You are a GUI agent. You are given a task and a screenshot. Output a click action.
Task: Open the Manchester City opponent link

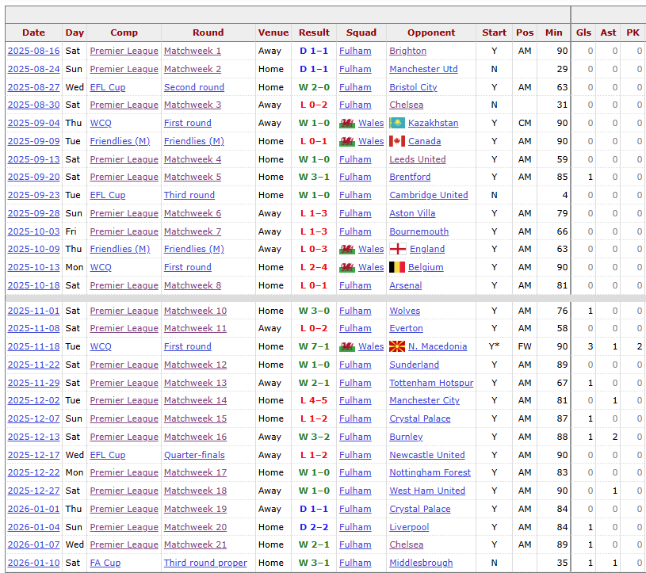(424, 400)
